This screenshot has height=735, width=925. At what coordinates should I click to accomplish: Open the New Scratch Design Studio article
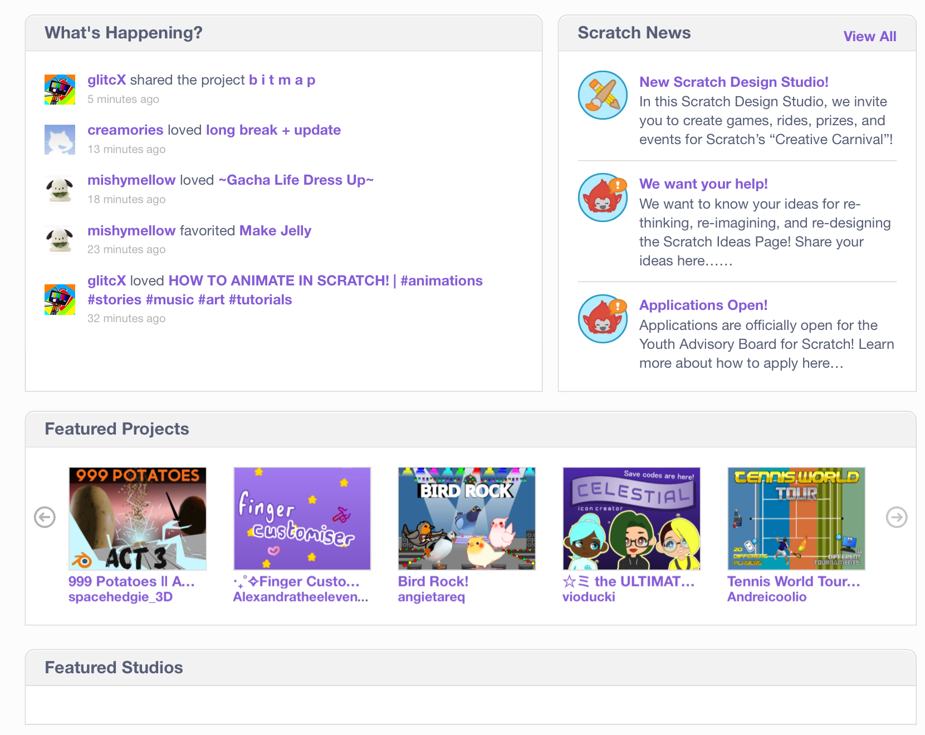(733, 82)
